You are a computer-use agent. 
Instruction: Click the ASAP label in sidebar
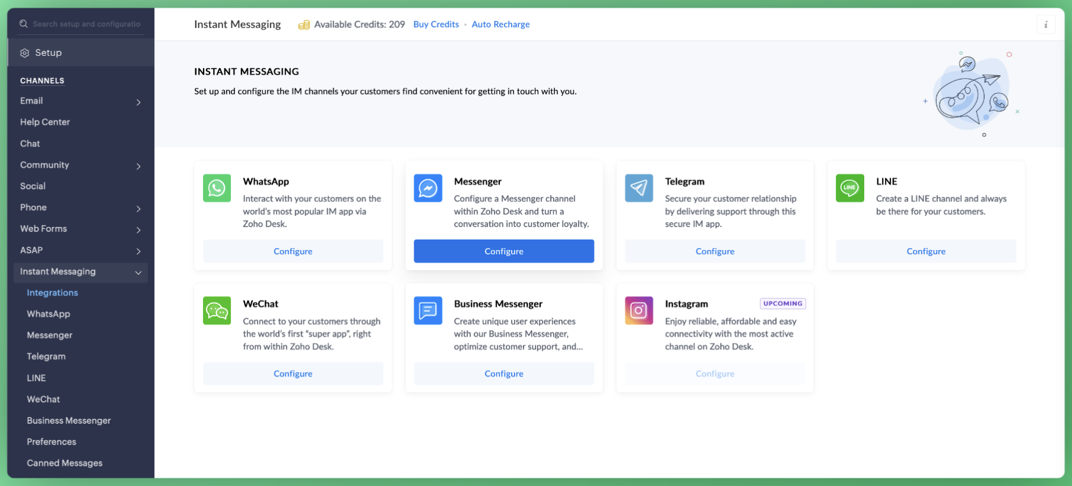(x=31, y=250)
